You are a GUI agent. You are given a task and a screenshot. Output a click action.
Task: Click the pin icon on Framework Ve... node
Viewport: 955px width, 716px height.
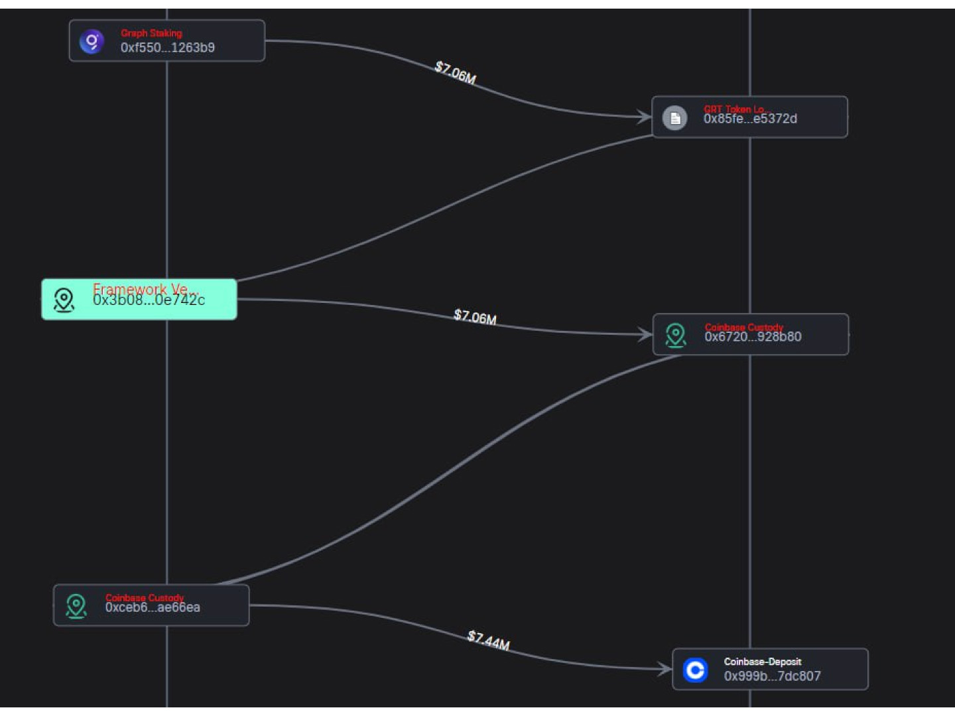(x=64, y=300)
